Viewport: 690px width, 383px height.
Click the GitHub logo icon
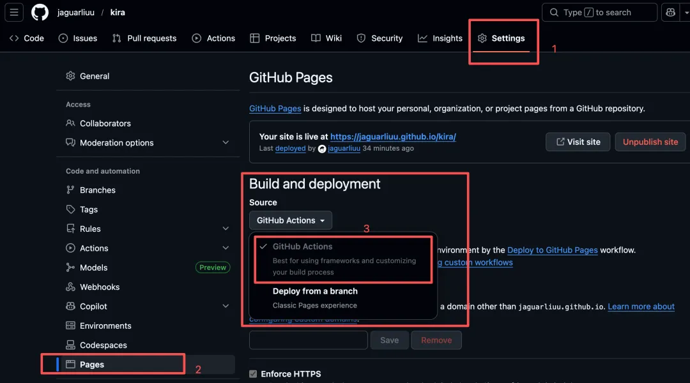40,12
